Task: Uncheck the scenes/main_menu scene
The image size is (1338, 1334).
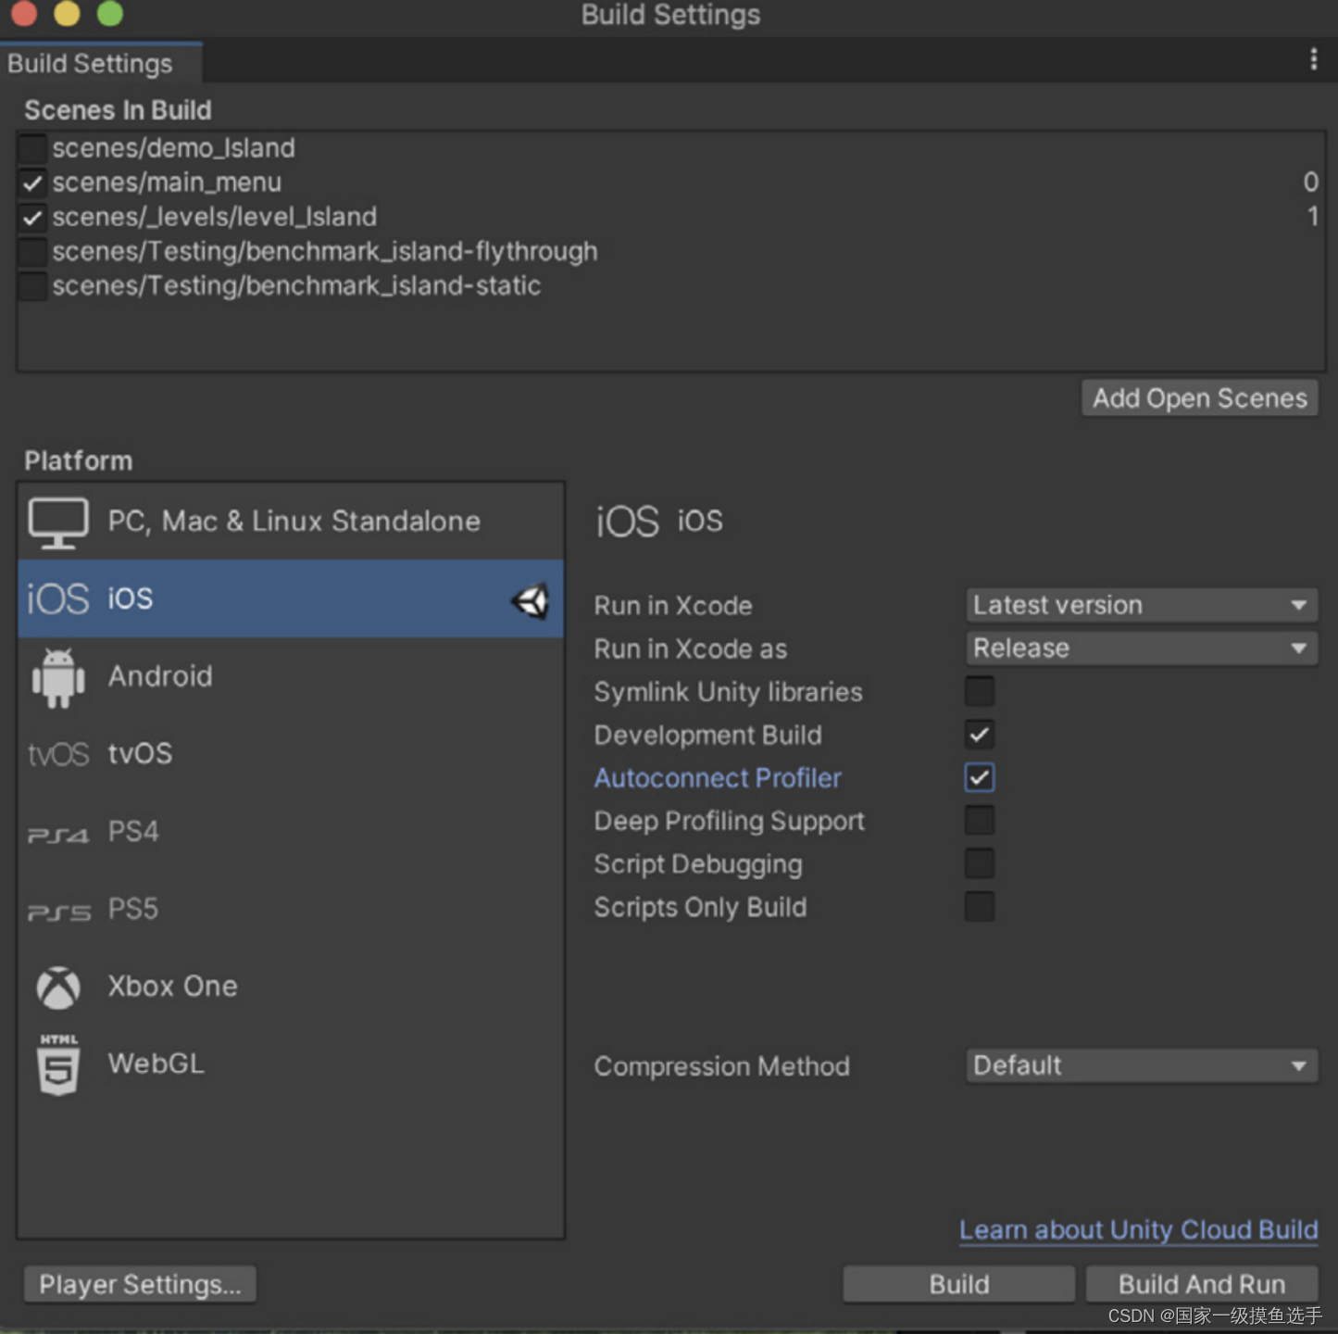Action: [32, 183]
